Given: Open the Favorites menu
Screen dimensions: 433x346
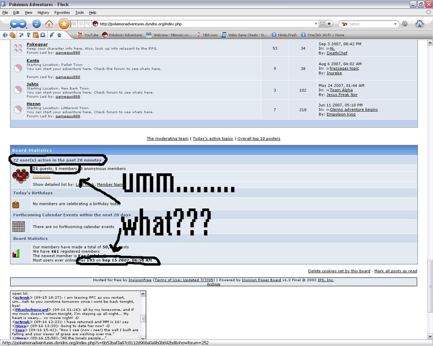Looking at the screenshot, I should (62, 13).
